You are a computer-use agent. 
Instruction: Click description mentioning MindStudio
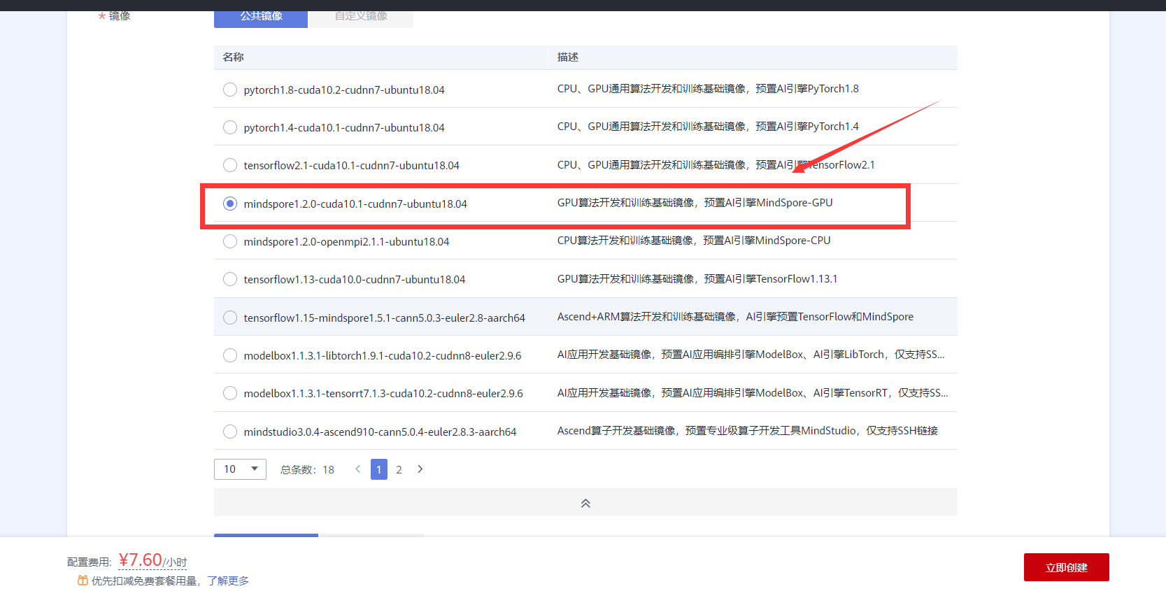[x=747, y=431]
